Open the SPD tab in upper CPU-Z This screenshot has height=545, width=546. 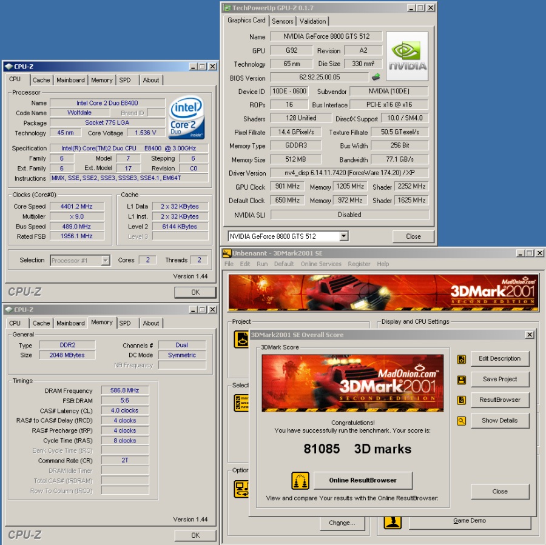pyautogui.click(x=125, y=80)
